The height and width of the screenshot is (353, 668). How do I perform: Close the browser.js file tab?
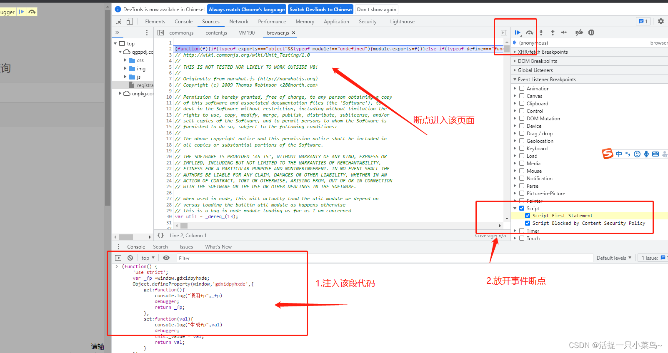point(294,32)
